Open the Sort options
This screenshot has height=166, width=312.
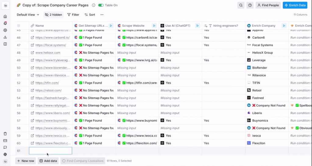pos(90,15)
